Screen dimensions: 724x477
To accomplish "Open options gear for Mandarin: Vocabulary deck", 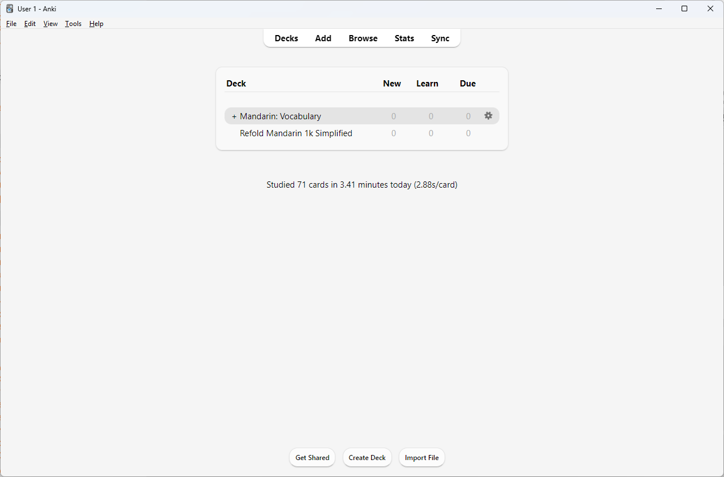I will [x=488, y=116].
